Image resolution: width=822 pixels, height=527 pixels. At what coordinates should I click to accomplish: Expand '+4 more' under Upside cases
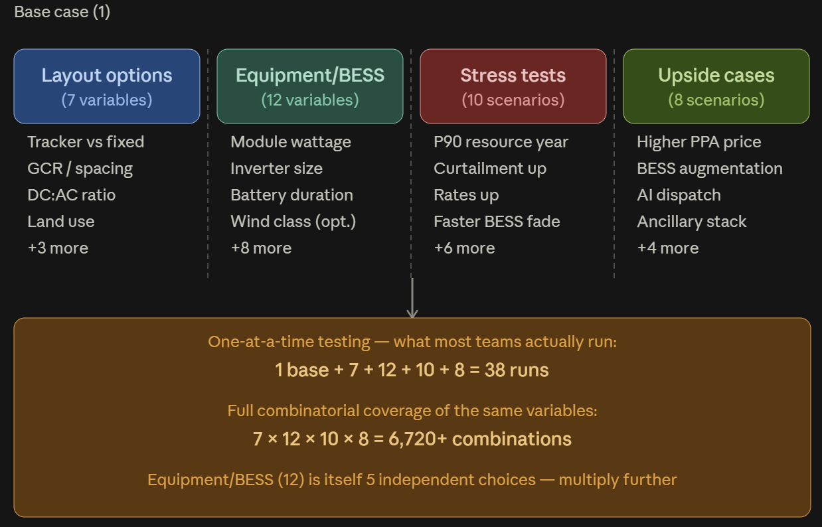[x=668, y=248]
